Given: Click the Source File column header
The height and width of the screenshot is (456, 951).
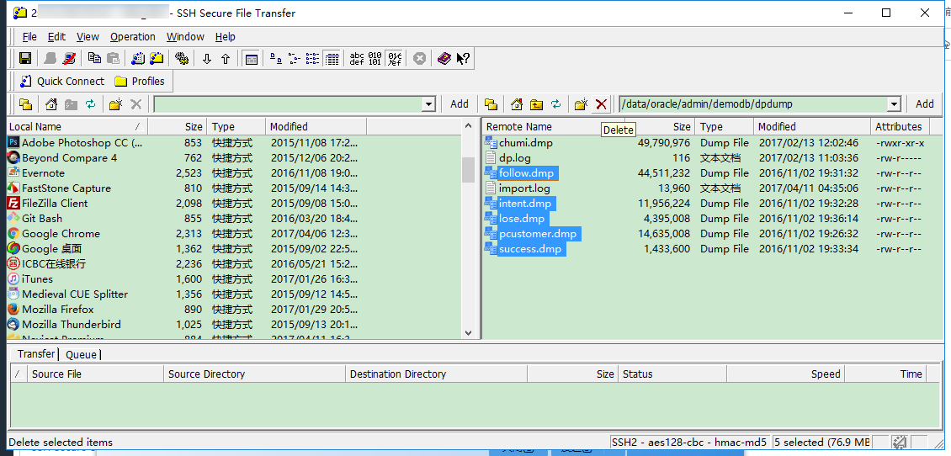Looking at the screenshot, I should coord(96,374).
